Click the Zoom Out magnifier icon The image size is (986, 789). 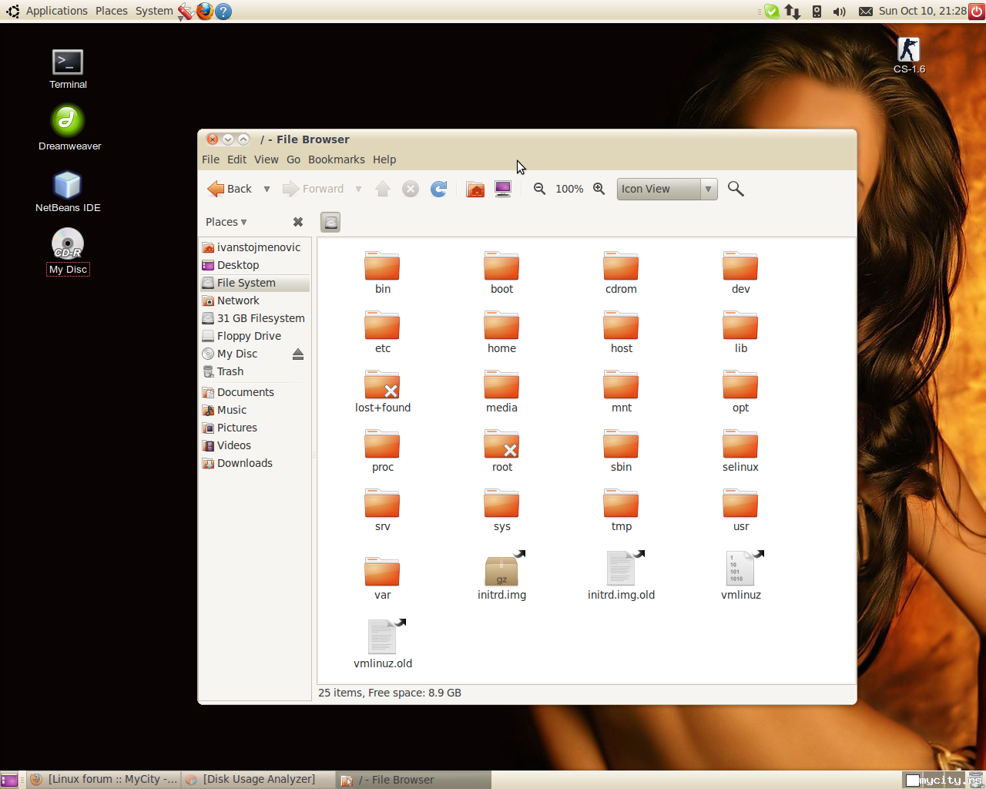539,189
